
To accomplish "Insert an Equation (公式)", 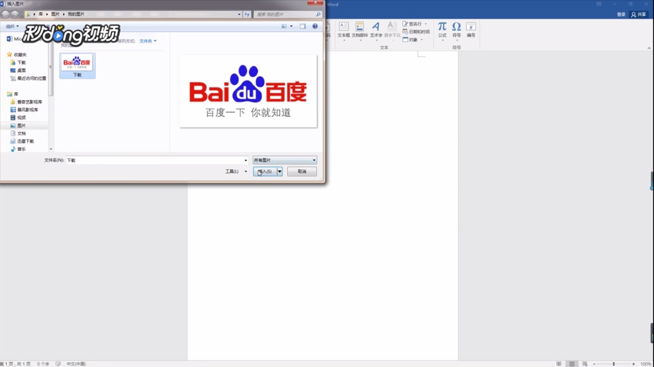I will click(x=442, y=30).
